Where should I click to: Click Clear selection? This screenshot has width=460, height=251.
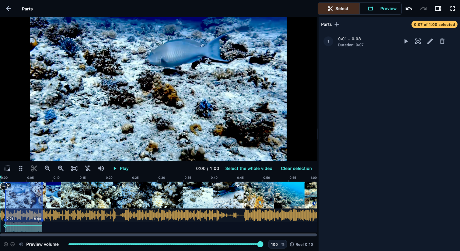[x=296, y=168]
